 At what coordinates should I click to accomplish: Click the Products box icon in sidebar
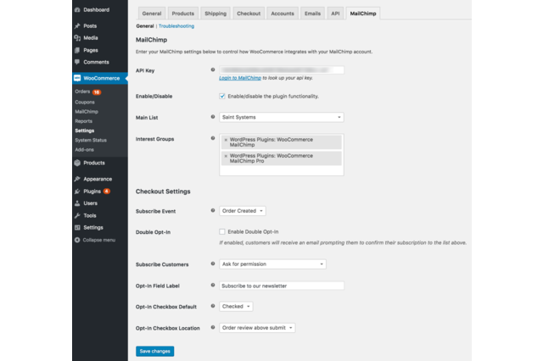77,163
